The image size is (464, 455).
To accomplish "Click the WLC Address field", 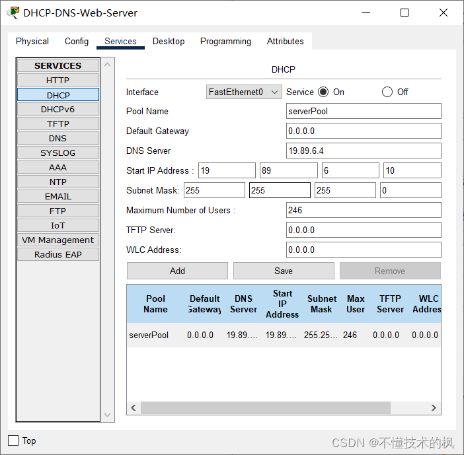I will pos(364,250).
